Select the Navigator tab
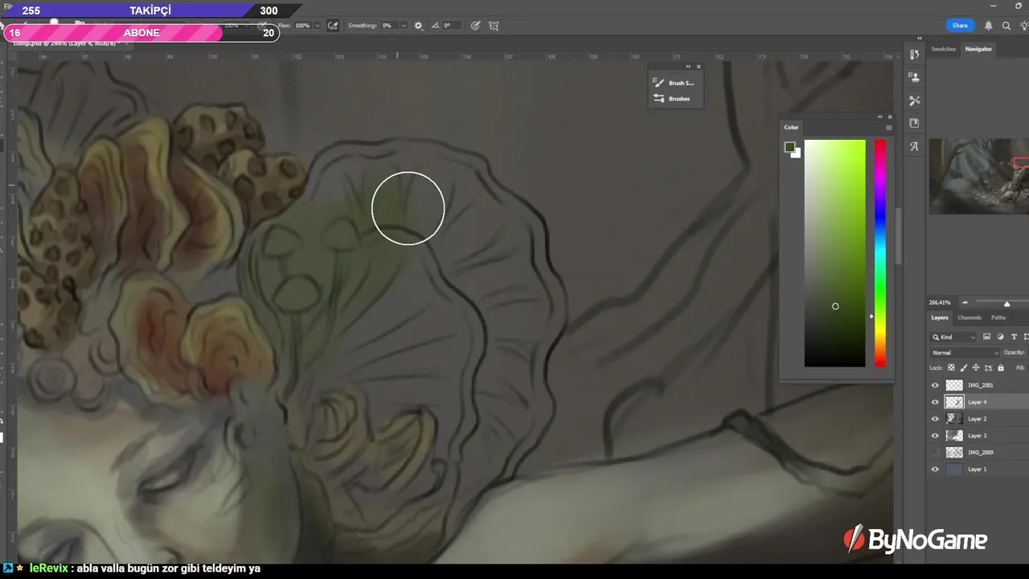Screen dimensions: 1029x579 tap(978, 49)
